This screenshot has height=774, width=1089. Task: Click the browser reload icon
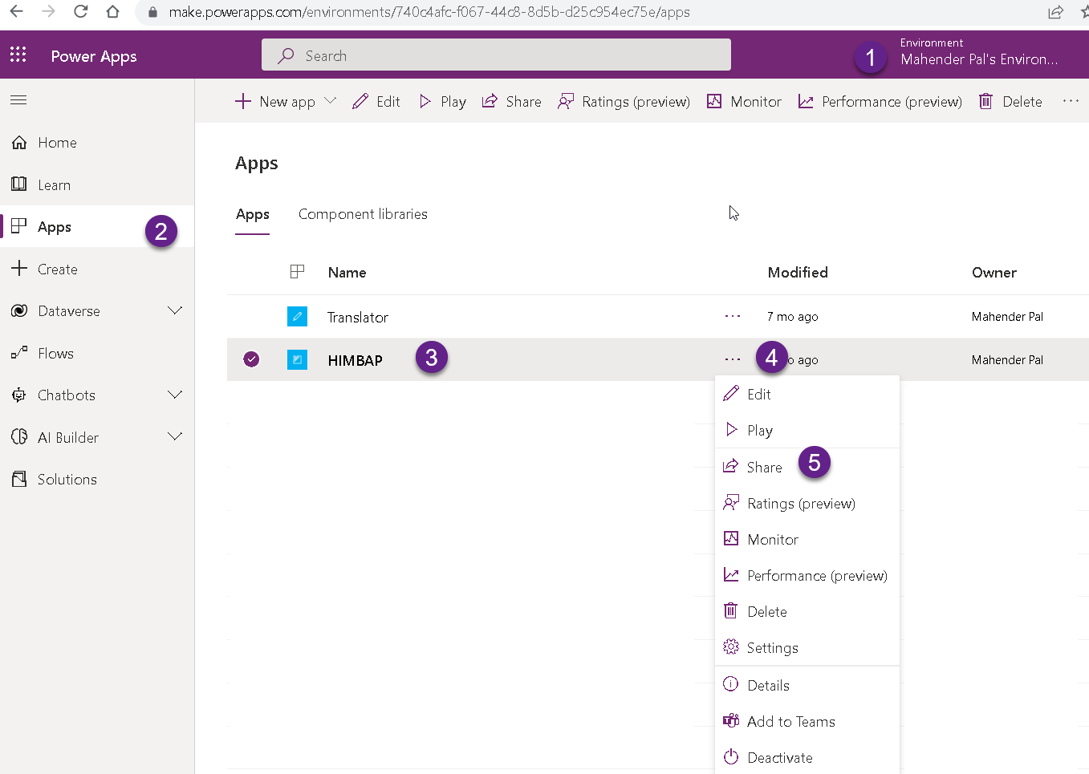[x=80, y=12]
